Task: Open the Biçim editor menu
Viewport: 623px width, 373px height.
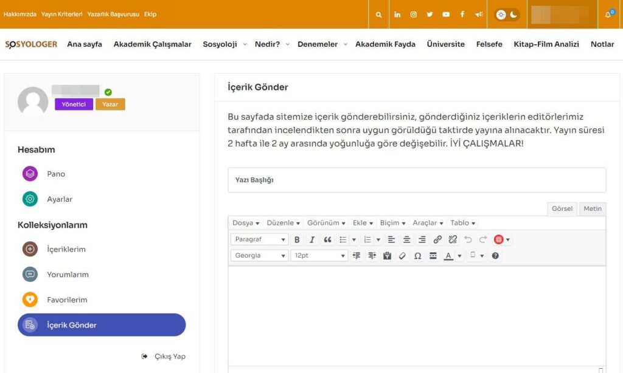Action: coord(392,223)
